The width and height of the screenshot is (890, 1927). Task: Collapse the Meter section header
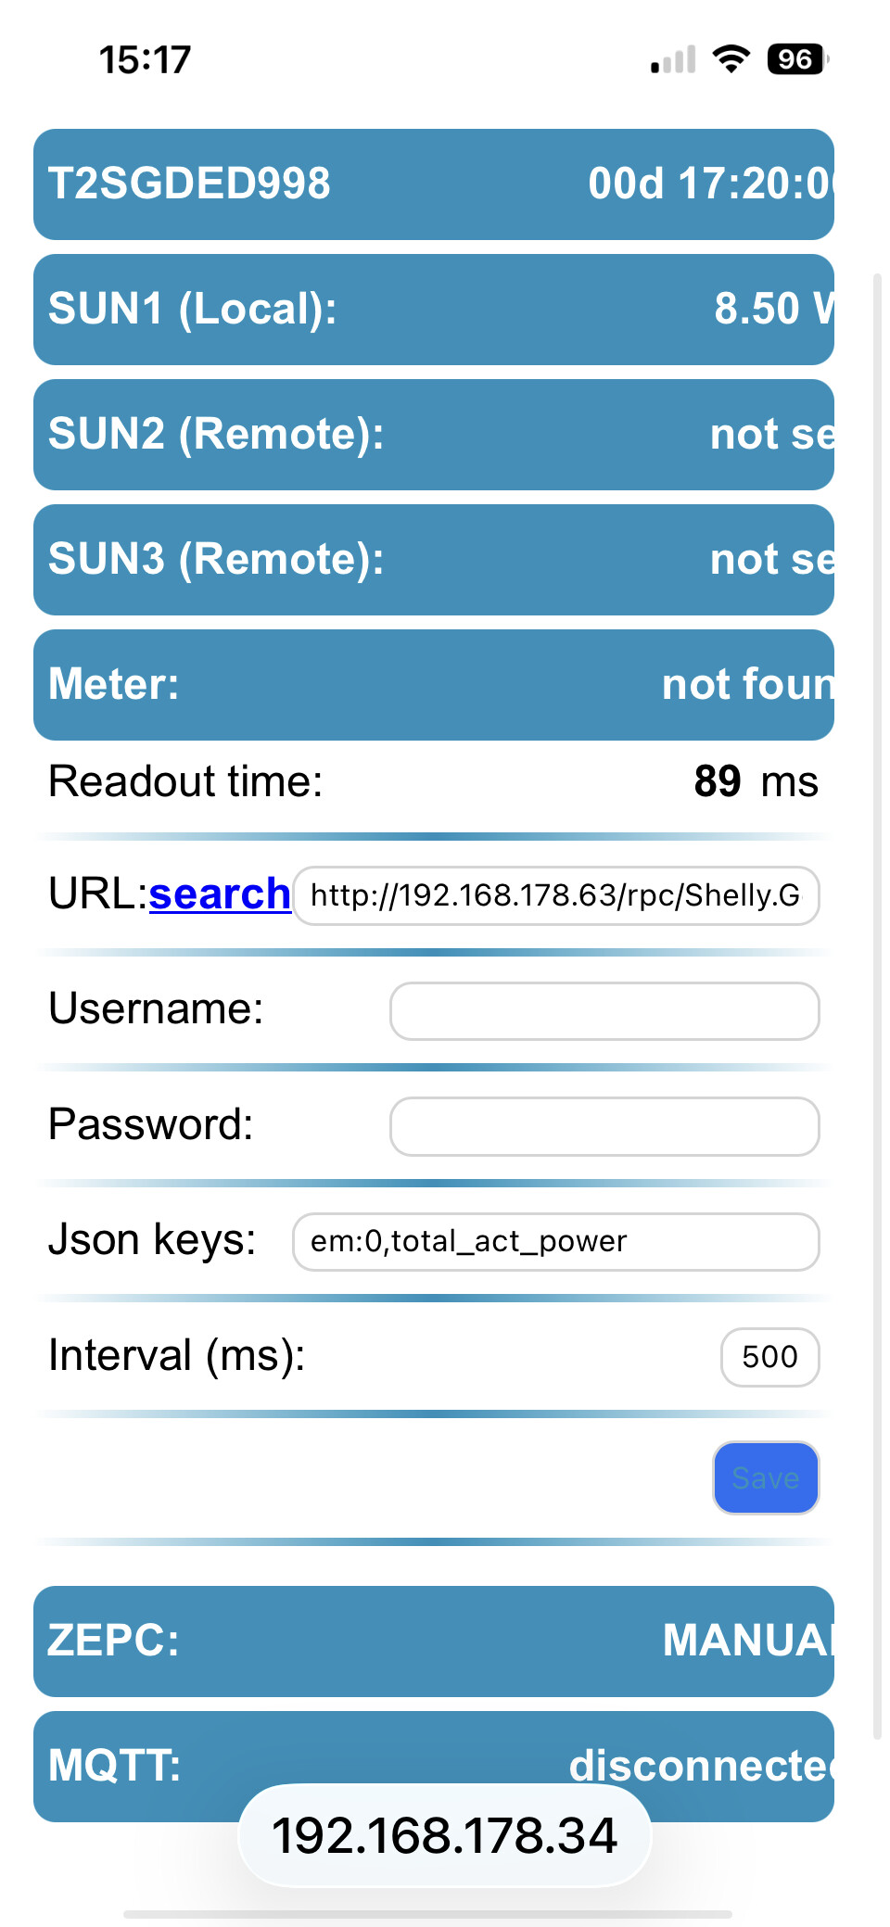pyautogui.click(x=434, y=685)
